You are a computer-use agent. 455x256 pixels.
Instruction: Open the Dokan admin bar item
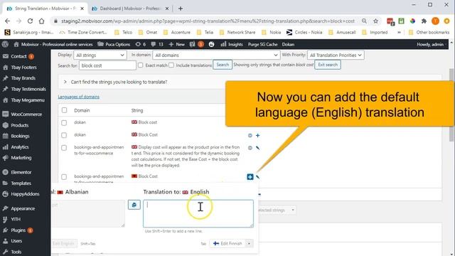click(x=288, y=44)
